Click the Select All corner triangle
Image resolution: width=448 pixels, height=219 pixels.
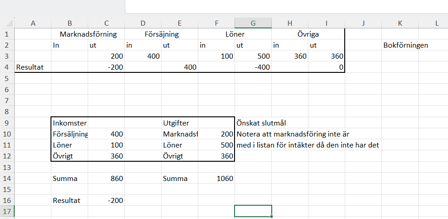tap(10, 24)
